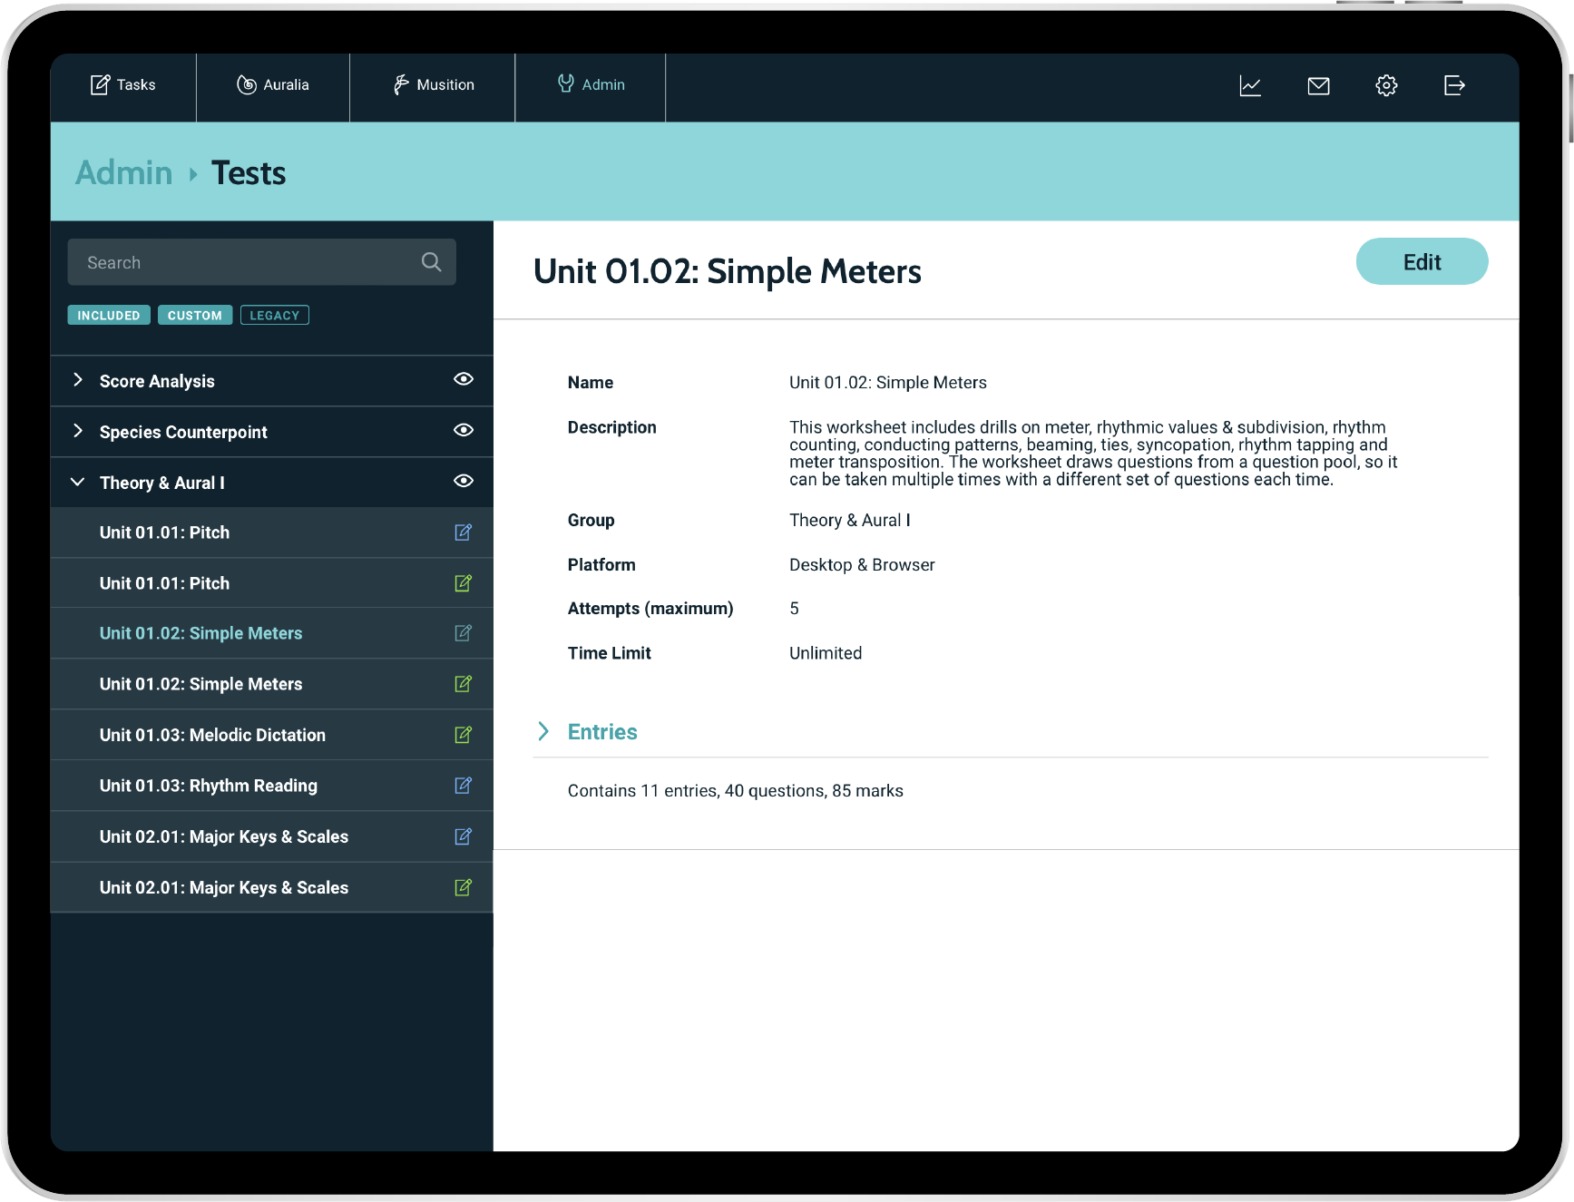Click the edit icon beside Unit 01.01: Pitch
Image resolution: width=1574 pixels, height=1202 pixels.
pyautogui.click(x=464, y=533)
